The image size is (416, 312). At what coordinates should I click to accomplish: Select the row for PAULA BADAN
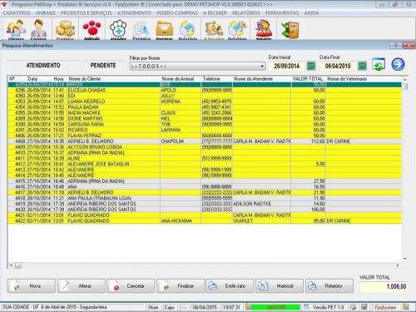pyautogui.click(x=205, y=107)
